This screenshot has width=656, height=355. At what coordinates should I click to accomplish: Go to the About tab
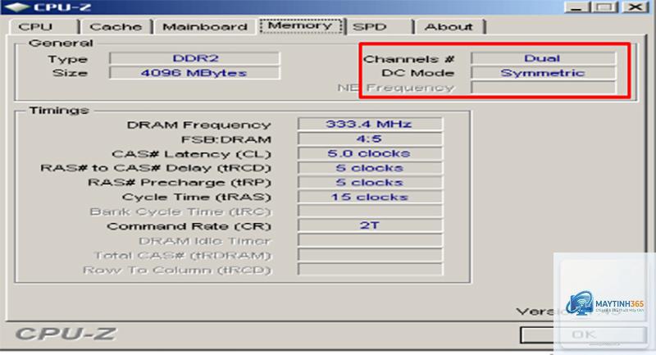pyautogui.click(x=450, y=27)
